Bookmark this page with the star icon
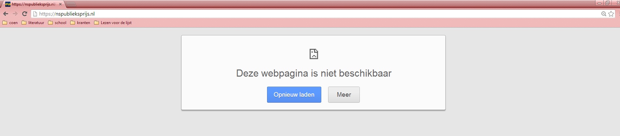The width and height of the screenshot is (620, 136). click(611, 14)
